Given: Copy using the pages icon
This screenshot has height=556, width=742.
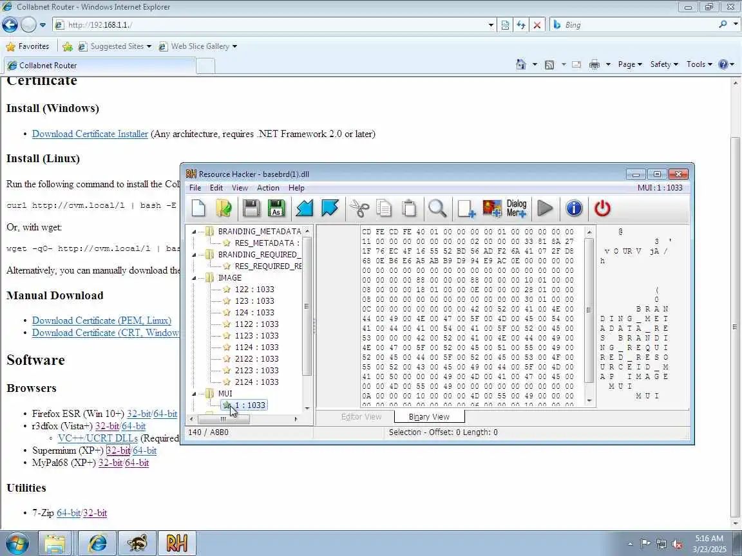Looking at the screenshot, I should 385,208.
